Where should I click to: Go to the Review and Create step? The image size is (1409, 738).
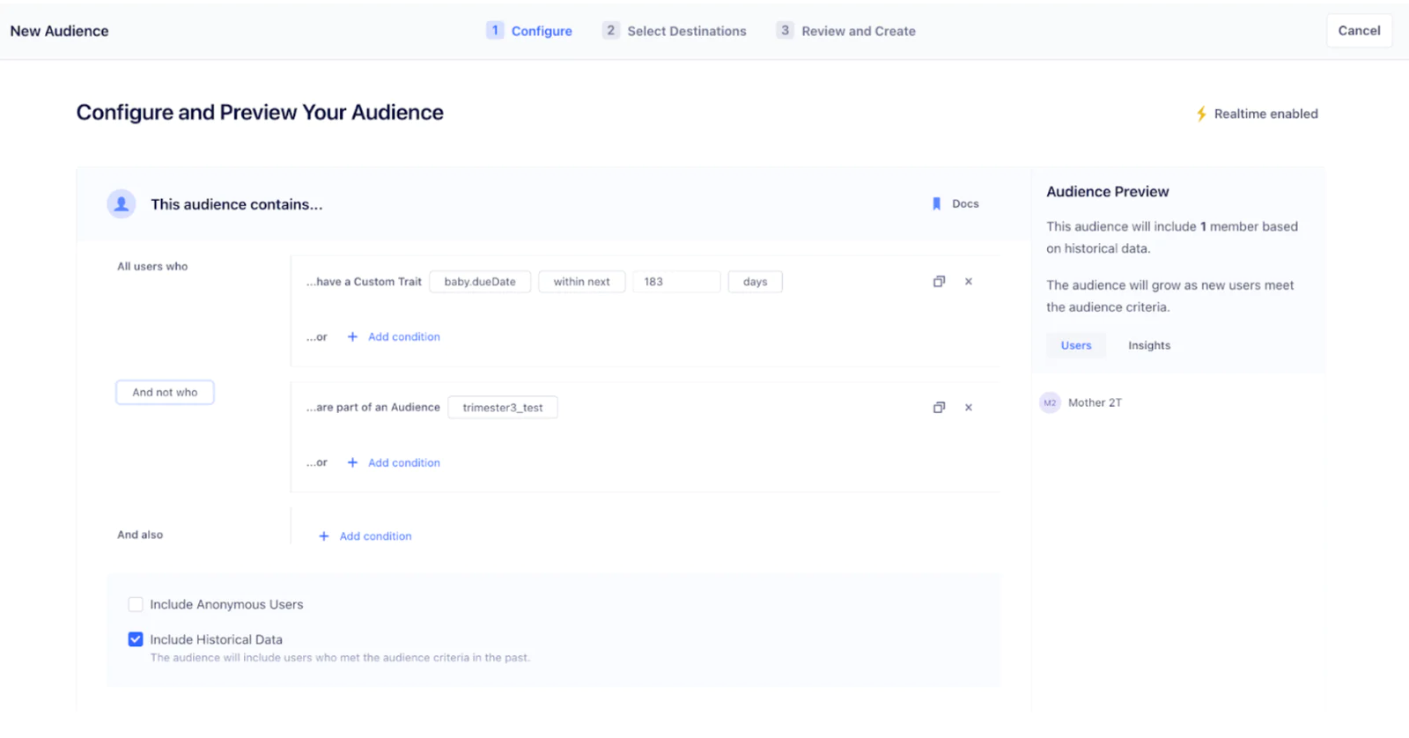click(x=846, y=31)
